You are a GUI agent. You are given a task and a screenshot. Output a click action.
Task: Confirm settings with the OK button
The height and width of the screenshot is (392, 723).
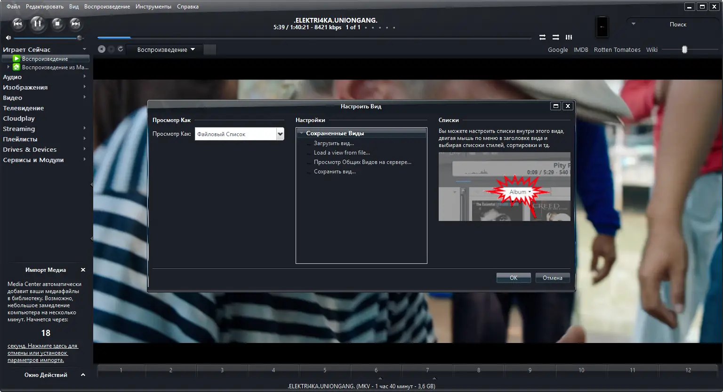(x=513, y=278)
